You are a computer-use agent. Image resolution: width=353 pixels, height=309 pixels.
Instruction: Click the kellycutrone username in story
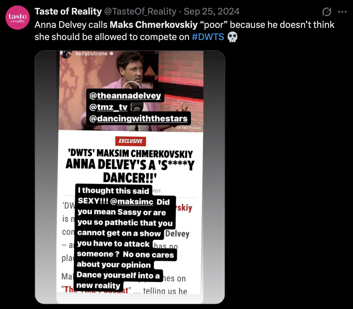click(91, 53)
